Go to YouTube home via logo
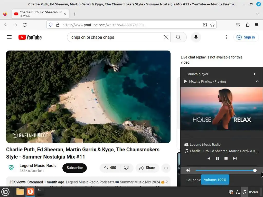This screenshot has width=263, height=197. pyautogui.click(x=30, y=37)
